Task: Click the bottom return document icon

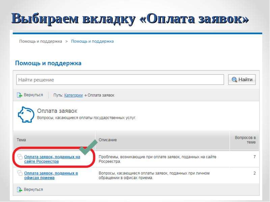Action: click(x=20, y=190)
